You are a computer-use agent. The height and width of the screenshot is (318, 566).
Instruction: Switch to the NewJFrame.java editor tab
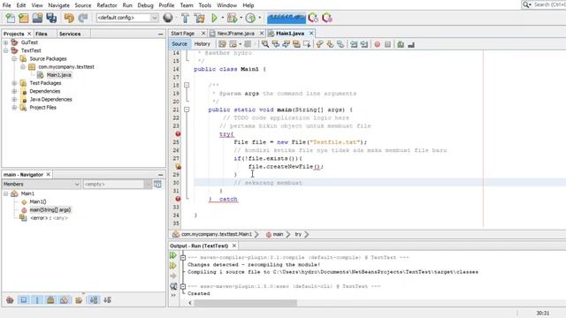pyautogui.click(x=236, y=34)
